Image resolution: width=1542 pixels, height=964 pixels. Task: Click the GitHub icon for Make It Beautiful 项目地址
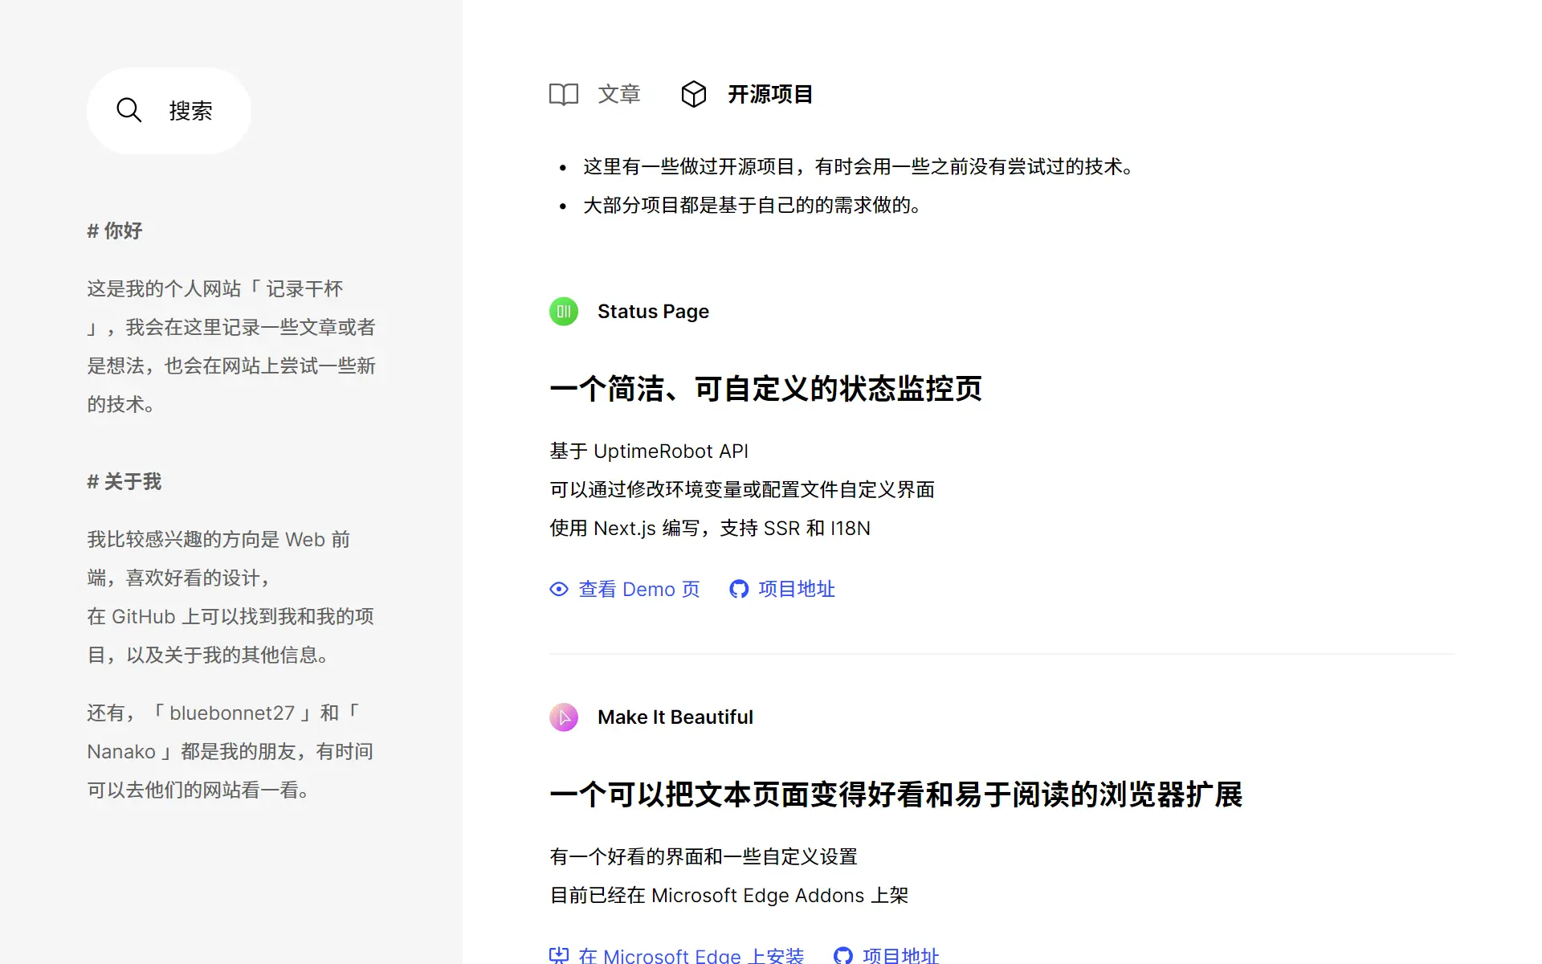click(x=842, y=956)
